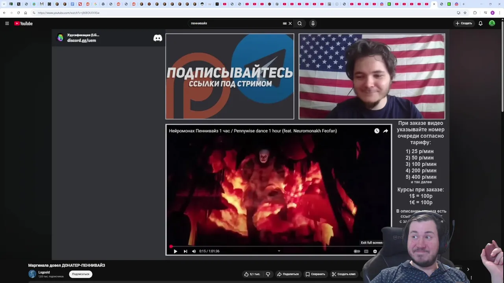
Task: Open the browser home page
Action: tap(26, 13)
